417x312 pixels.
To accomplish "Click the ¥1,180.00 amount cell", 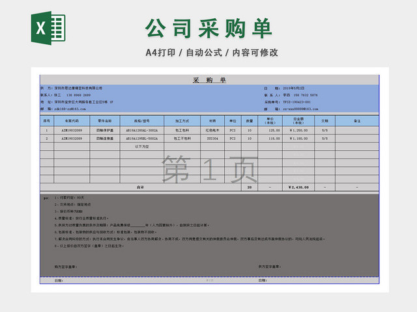I will tap(298, 138).
